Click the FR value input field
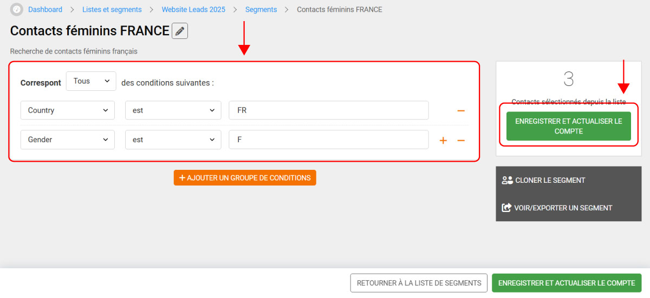Screen dimensions: 650x298 click(328, 110)
